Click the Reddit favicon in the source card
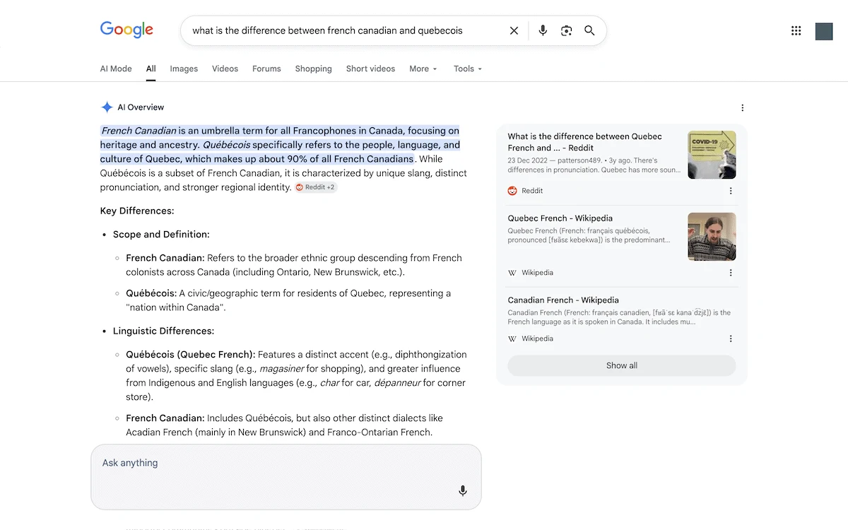848x530 pixels. point(512,191)
